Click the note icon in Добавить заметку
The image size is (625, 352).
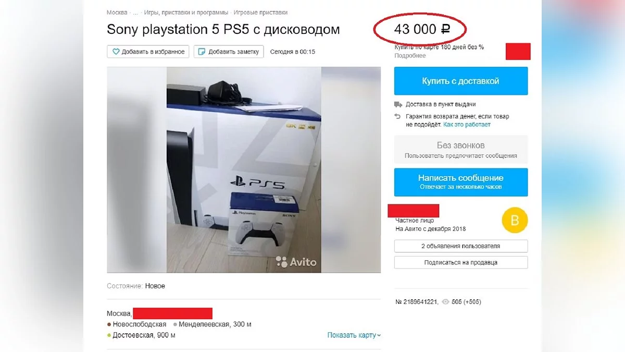(202, 52)
